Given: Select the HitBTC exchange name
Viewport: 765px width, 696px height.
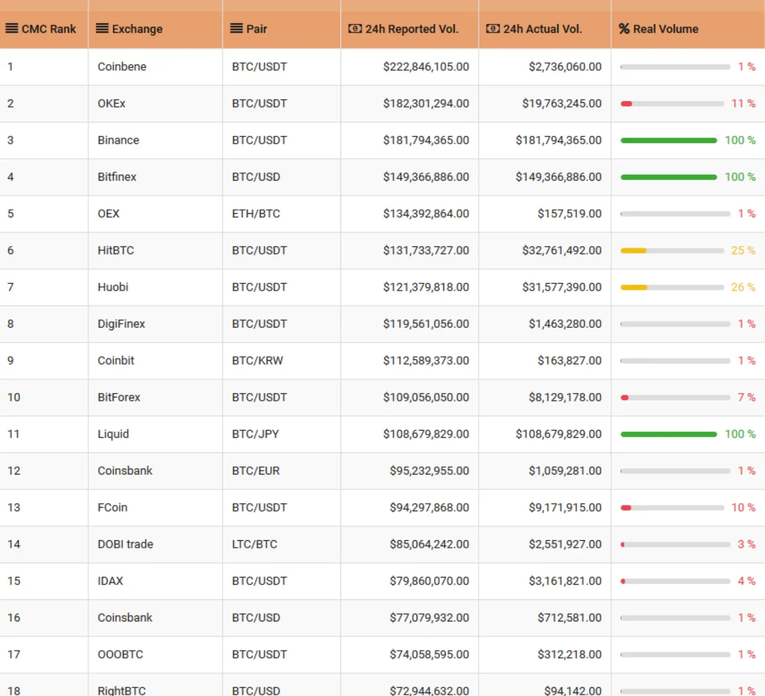Looking at the screenshot, I should point(116,251).
